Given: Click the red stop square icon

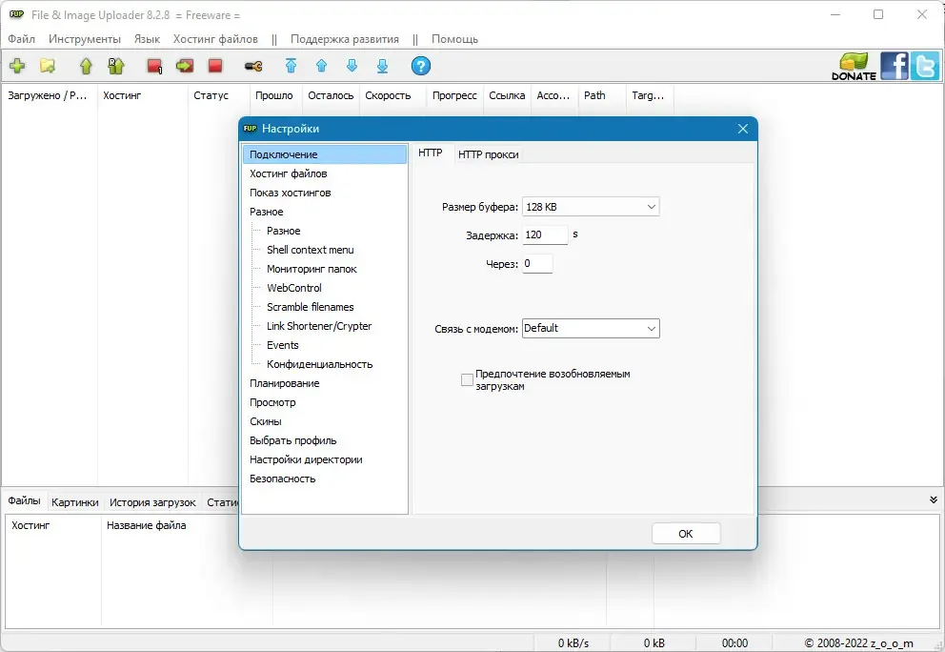Looking at the screenshot, I should point(215,66).
